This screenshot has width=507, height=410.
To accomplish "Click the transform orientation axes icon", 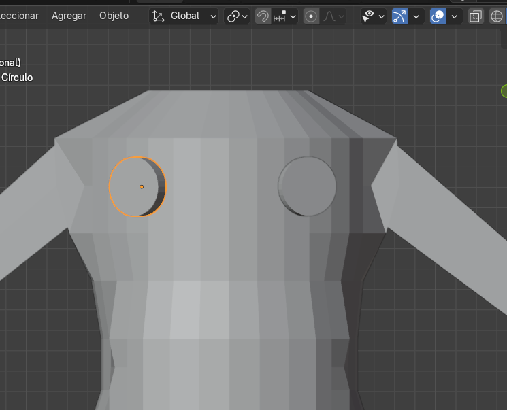I will [x=159, y=16].
